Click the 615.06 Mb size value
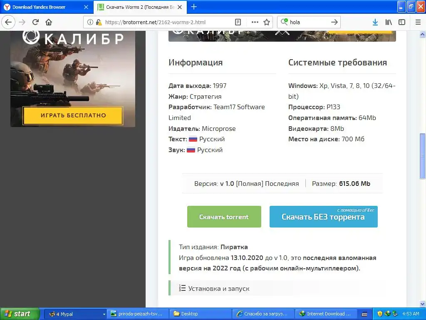 click(354, 184)
